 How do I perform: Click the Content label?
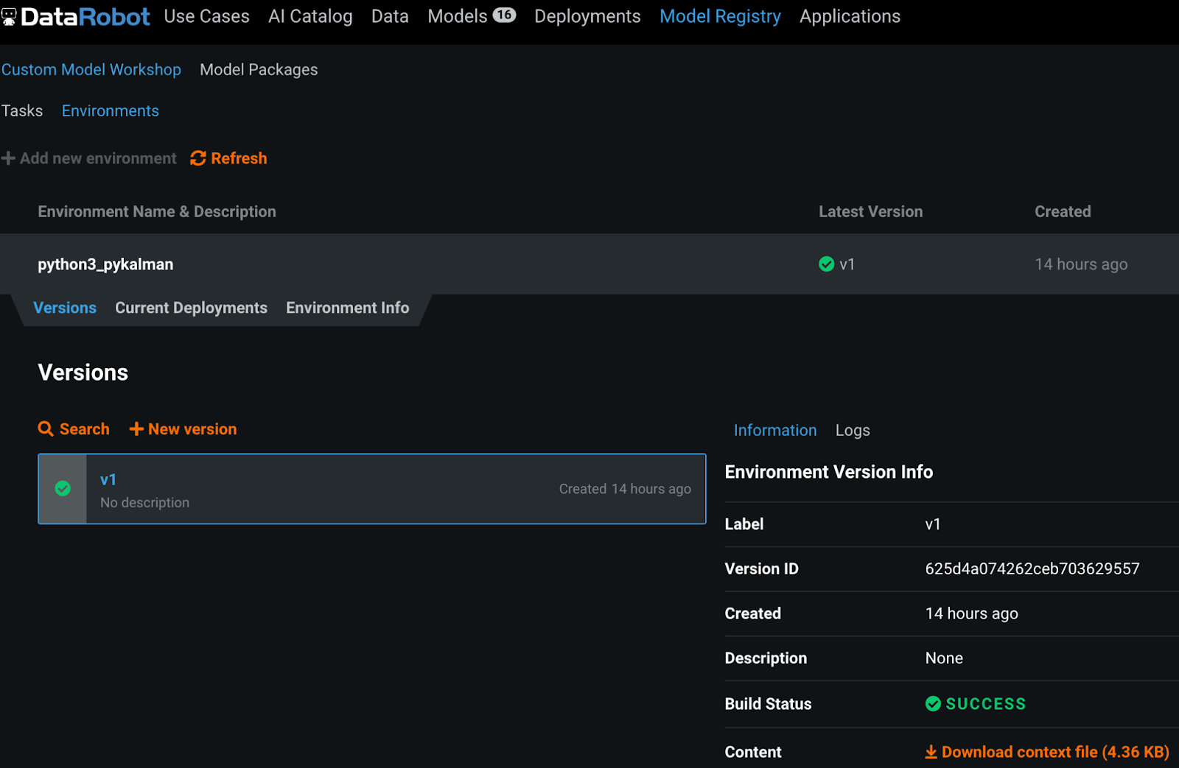click(752, 752)
